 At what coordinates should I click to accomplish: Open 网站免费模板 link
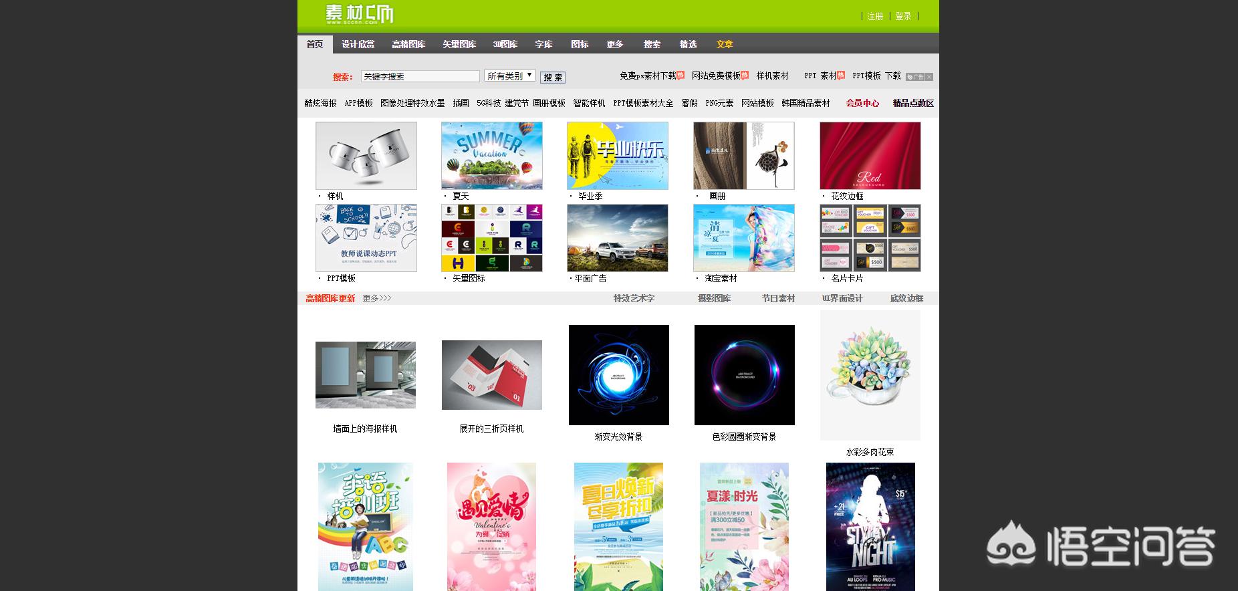click(x=716, y=76)
